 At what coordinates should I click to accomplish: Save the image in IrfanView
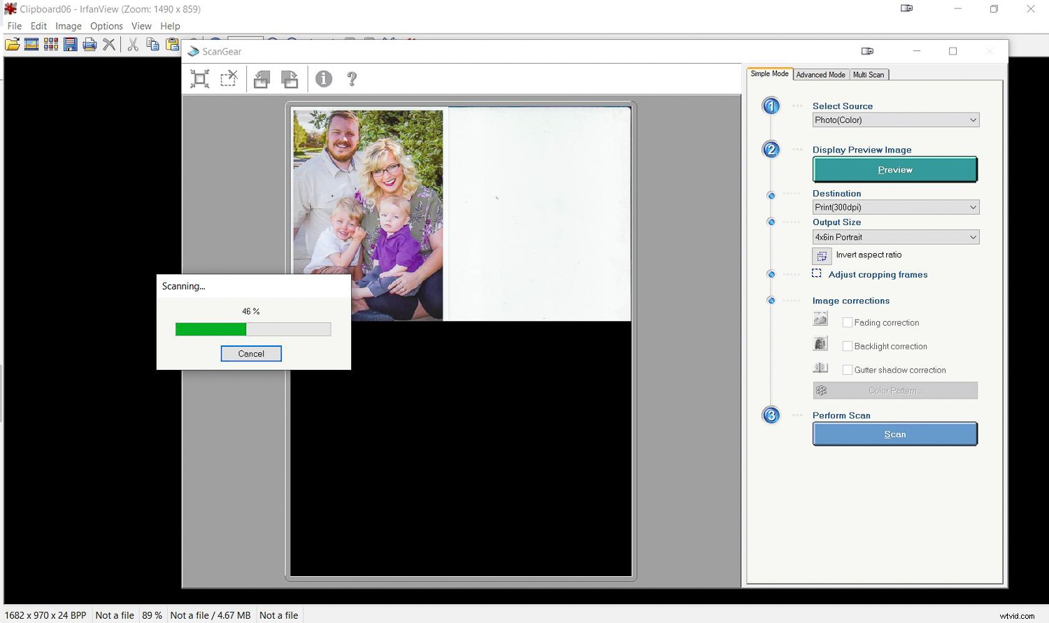click(x=71, y=44)
